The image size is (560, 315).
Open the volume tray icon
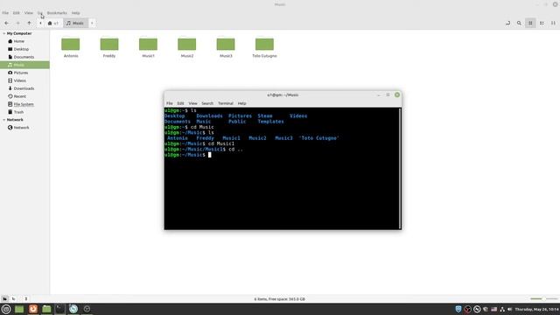[509, 309]
